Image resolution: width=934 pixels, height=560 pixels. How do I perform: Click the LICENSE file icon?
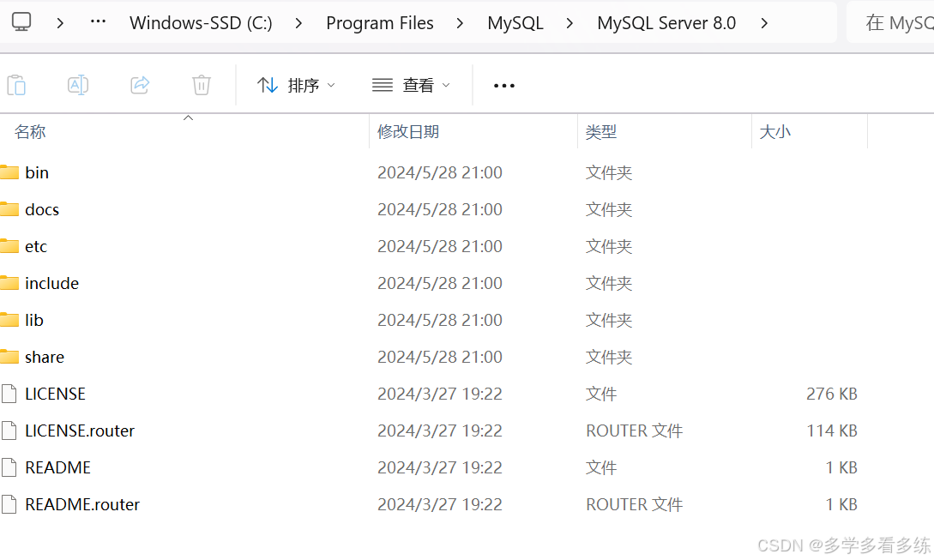[9, 394]
